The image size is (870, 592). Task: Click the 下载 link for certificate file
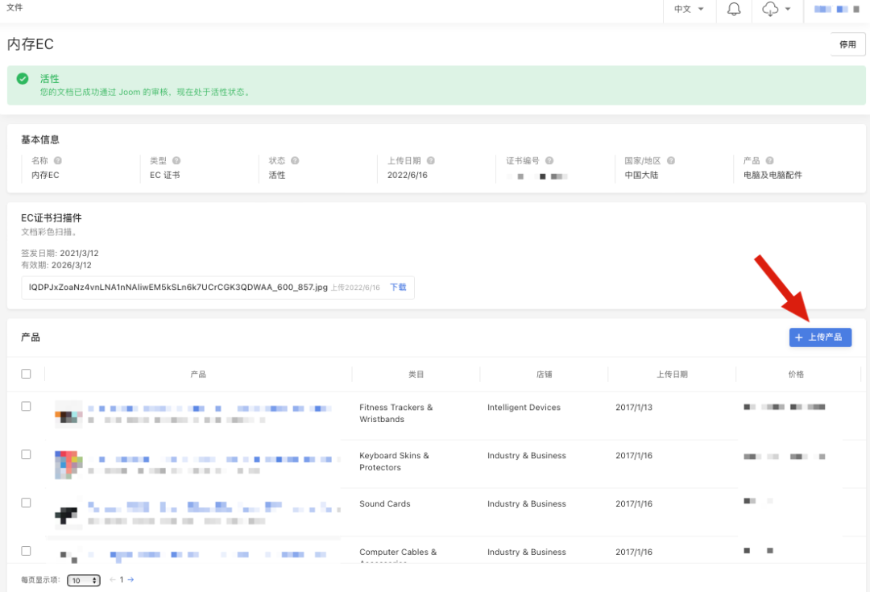click(x=398, y=288)
